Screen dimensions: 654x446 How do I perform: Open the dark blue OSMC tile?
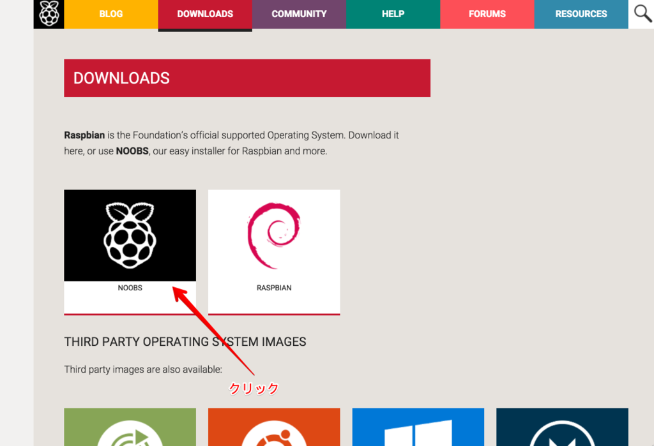(x=562, y=427)
